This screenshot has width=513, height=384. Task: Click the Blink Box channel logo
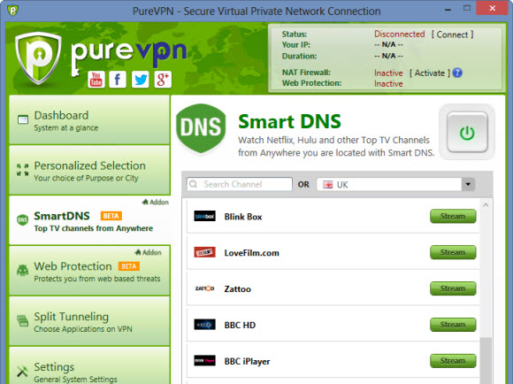pyautogui.click(x=204, y=216)
